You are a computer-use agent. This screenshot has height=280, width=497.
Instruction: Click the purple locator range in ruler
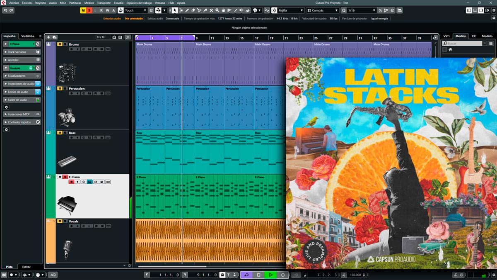(165, 38)
